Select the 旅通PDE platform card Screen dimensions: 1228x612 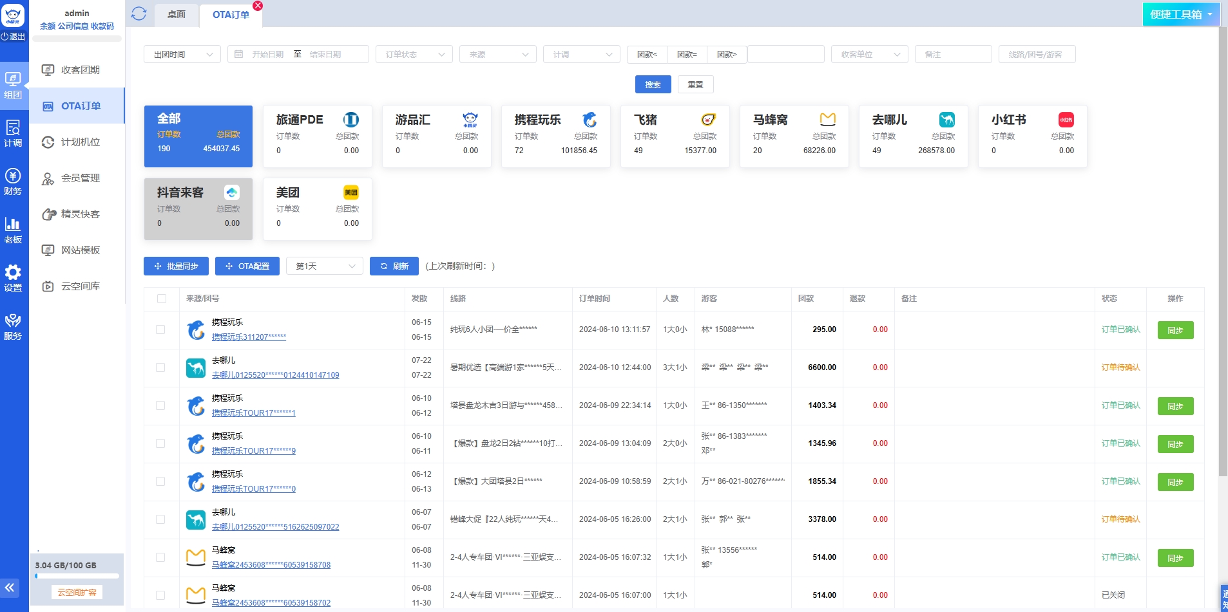coord(318,136)
